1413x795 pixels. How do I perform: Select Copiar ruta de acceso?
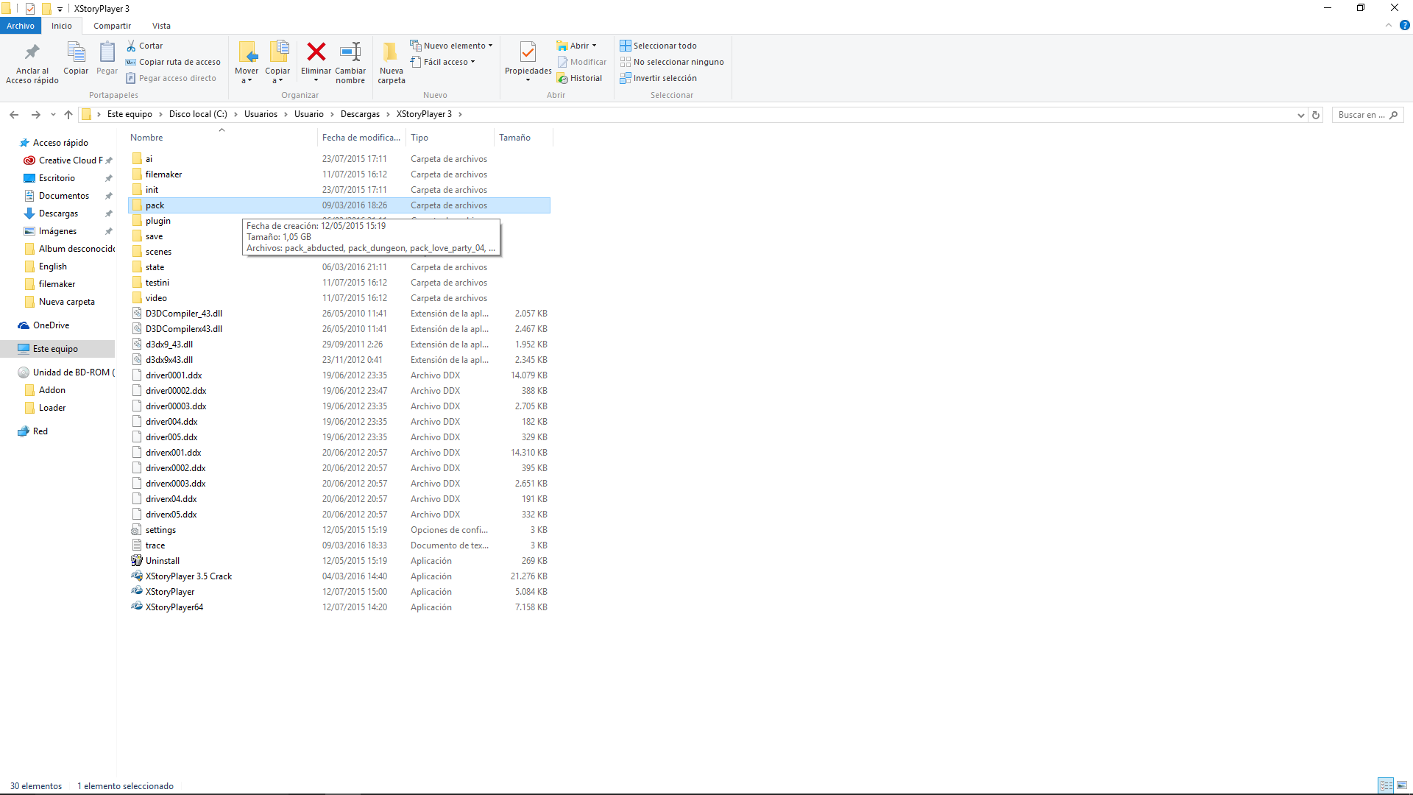173,62
